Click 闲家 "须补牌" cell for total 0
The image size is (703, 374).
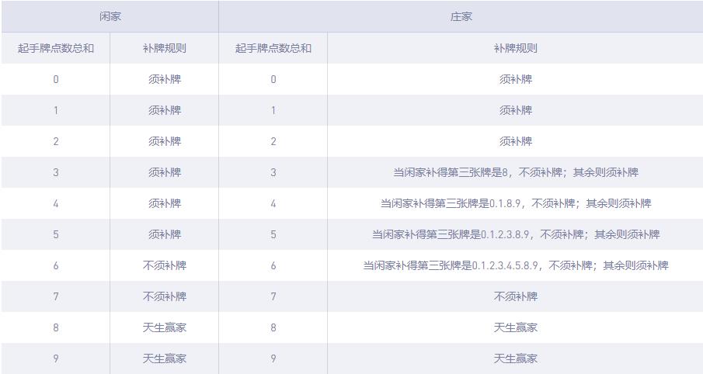[165, 79]
